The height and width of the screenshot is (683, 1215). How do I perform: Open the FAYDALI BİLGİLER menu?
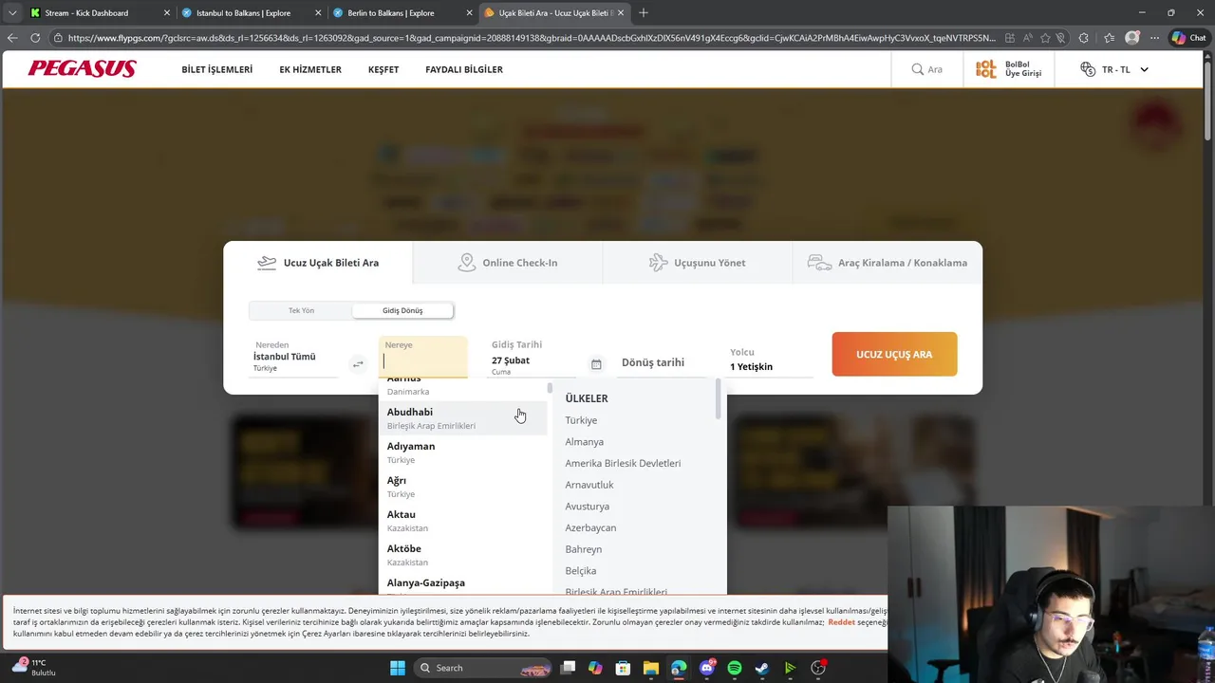464,69
